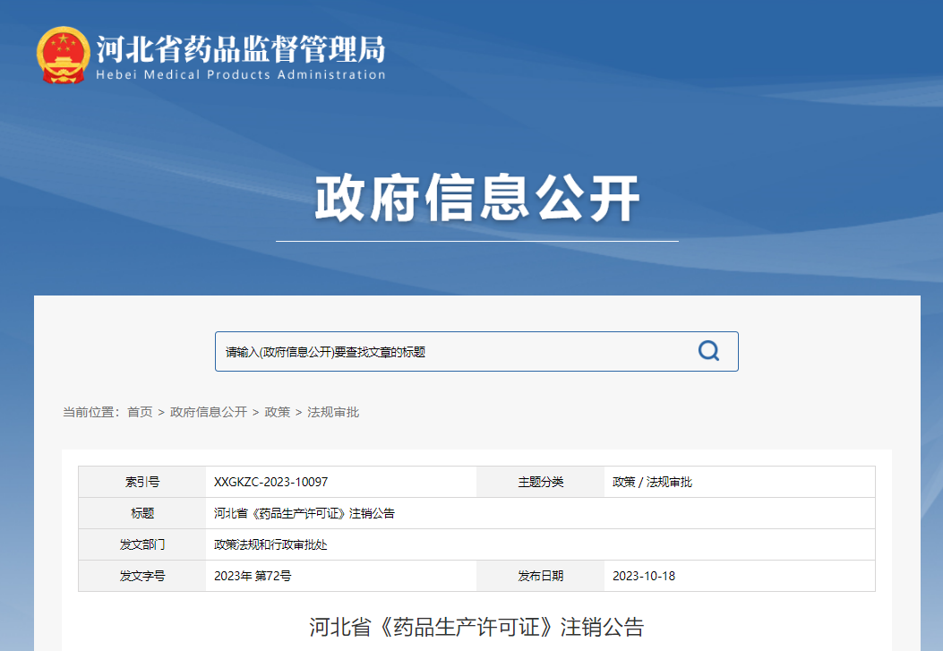This screenshot has height=651, width=943.
Task: Open the 政策 breadcrumb link
Action: pos(278,412)
